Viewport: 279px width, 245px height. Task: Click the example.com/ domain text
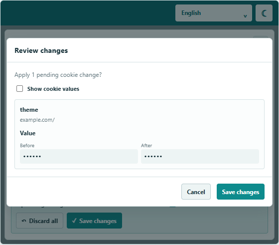37,120
